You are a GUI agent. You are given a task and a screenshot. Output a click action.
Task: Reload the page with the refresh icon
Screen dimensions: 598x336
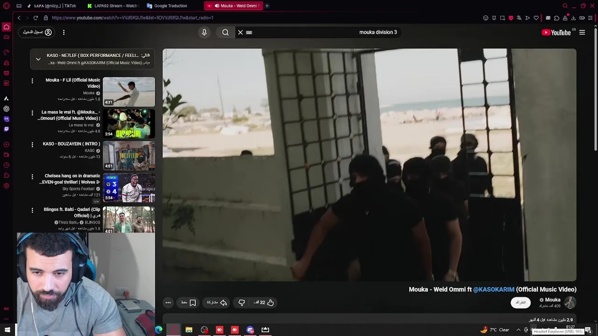pyautogui.click(x=36, y=18)
